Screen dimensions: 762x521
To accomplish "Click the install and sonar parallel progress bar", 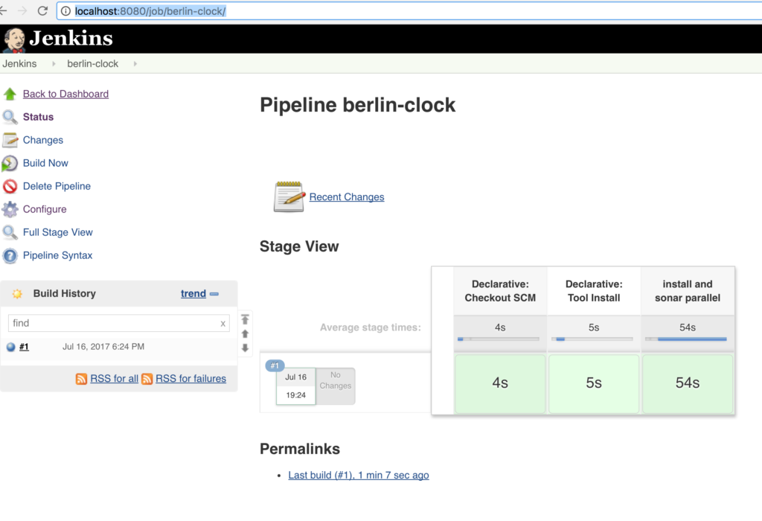I will [x=686, y=339].
